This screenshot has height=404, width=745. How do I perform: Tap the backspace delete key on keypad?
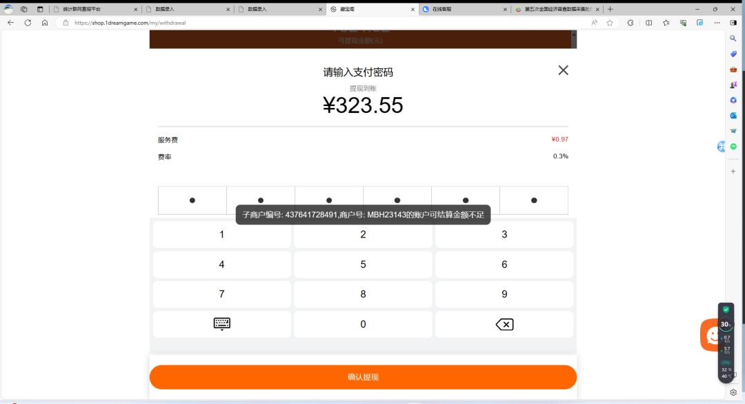(504, 324)
